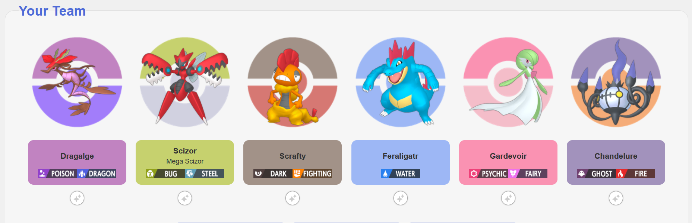
Task: Toggle the sparkle button under Gardevoir
Action: tap(508, 198)
